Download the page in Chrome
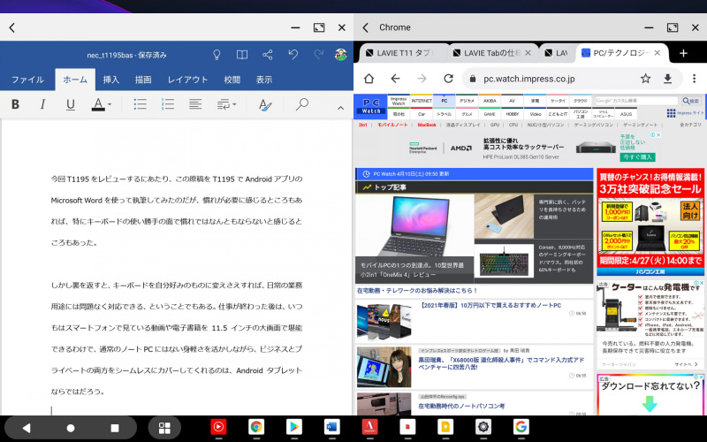The image size is (707, 442). 668,79
